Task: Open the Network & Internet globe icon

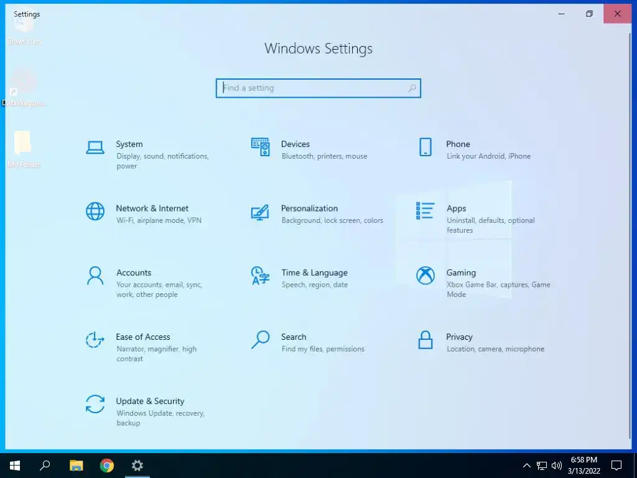Action: [95, 212]
